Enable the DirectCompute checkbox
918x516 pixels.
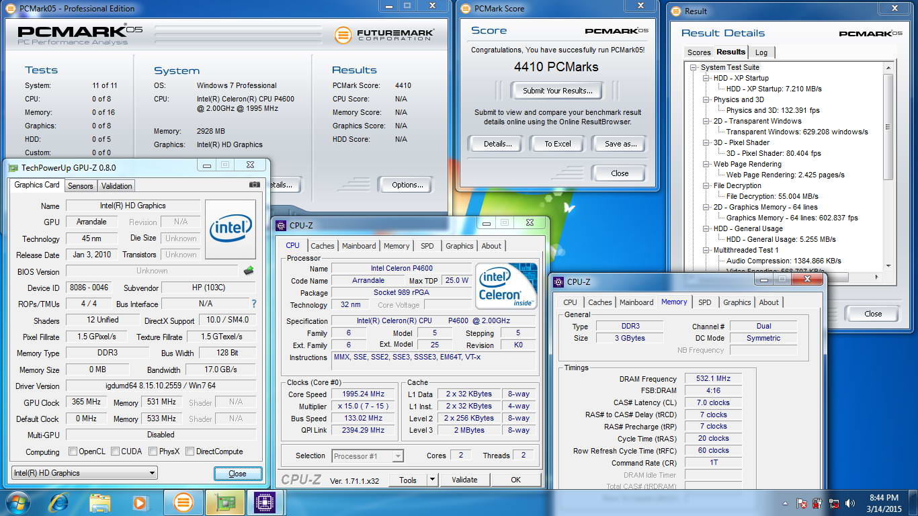click(190, 451)
